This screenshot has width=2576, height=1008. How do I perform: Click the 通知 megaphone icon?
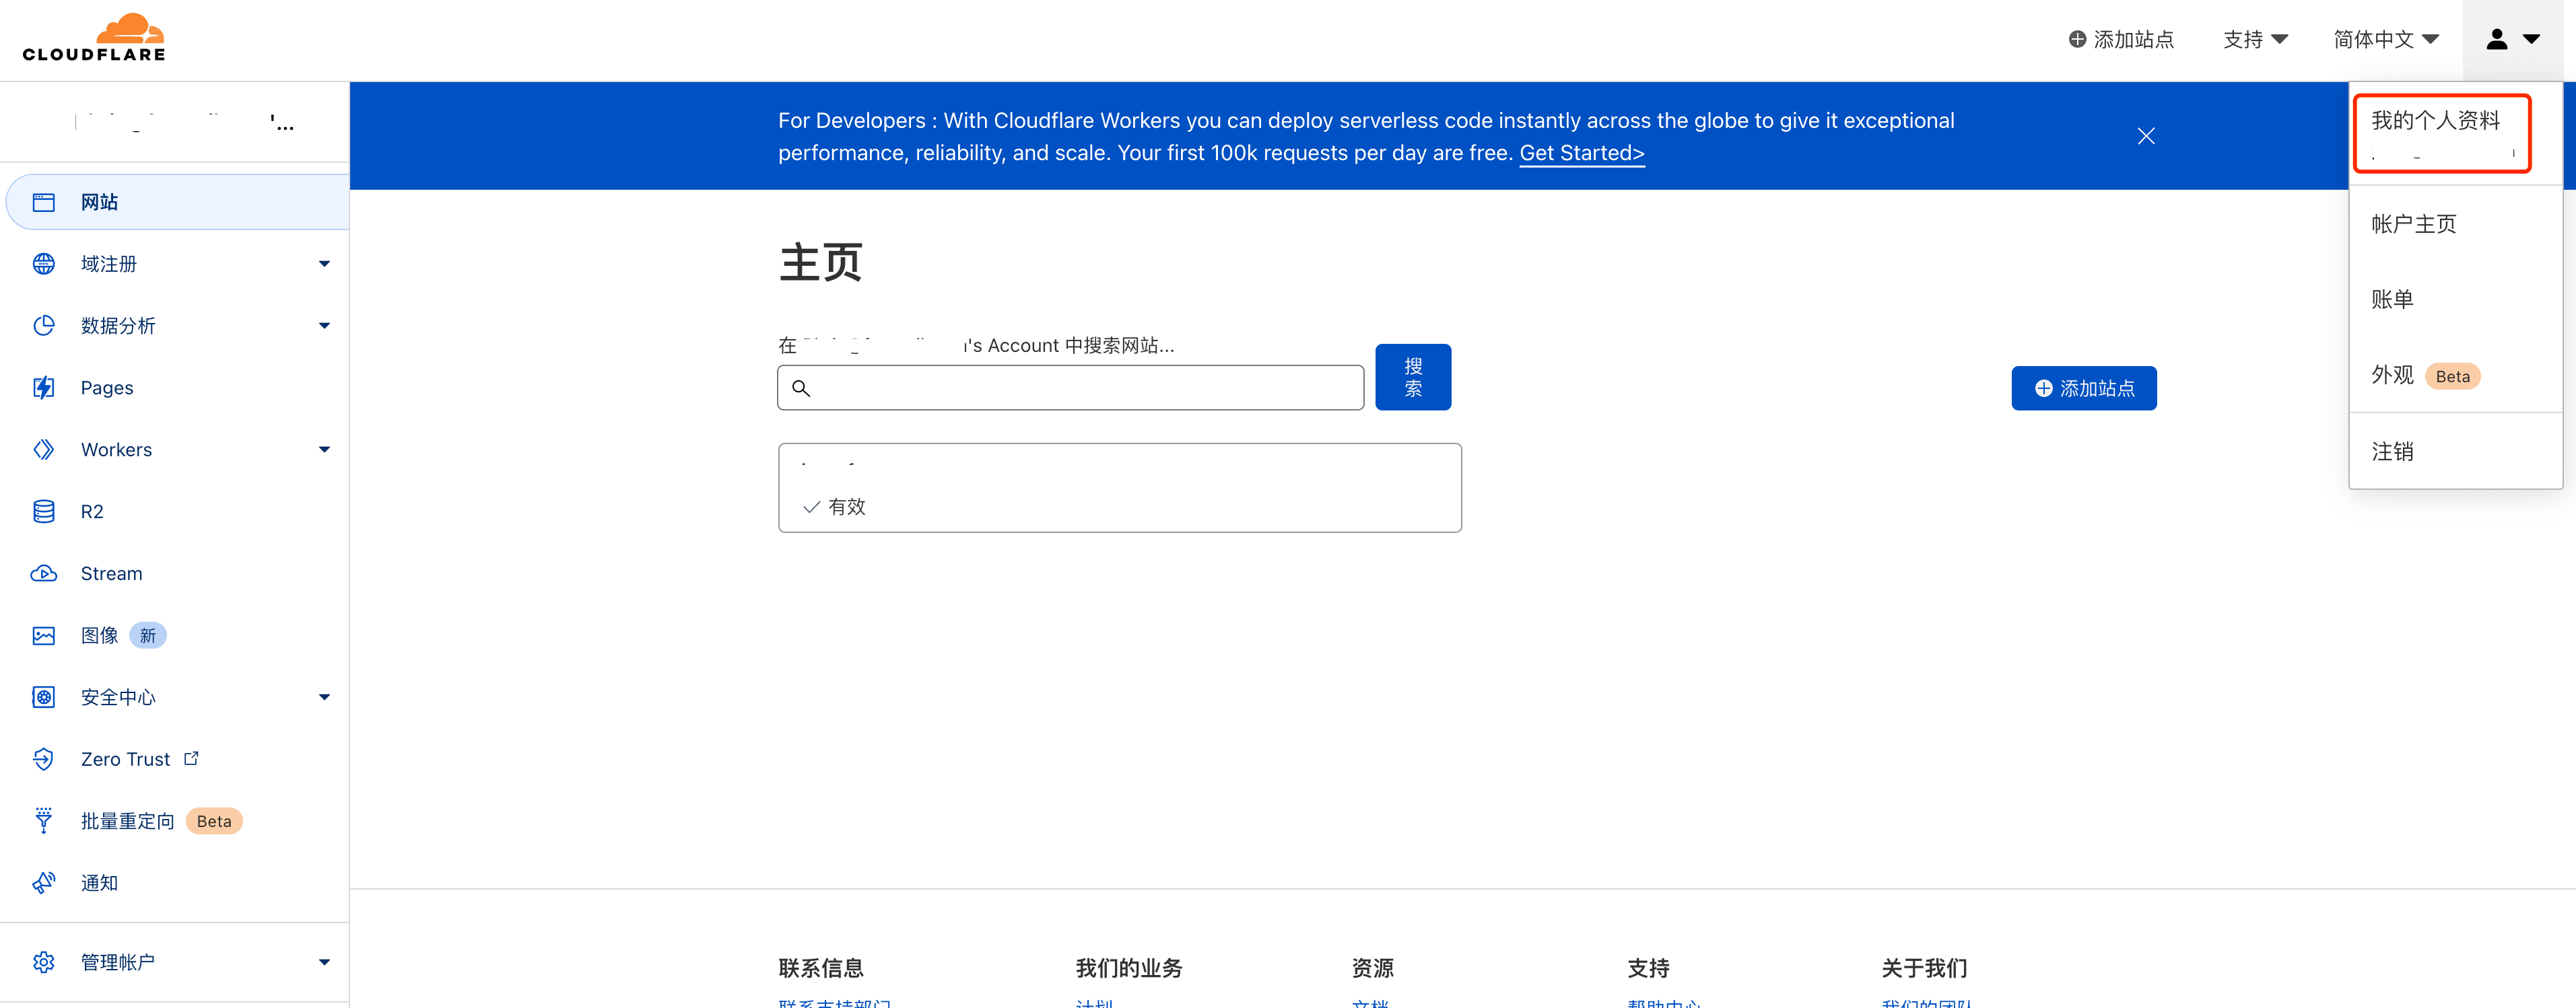43,883
